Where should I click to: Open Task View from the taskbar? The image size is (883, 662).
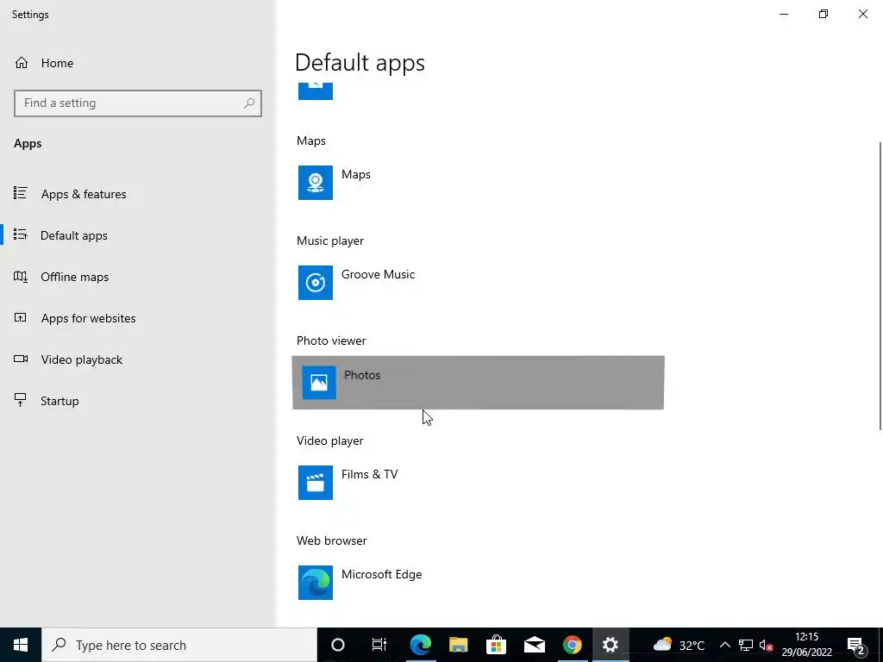pos(379,645)
